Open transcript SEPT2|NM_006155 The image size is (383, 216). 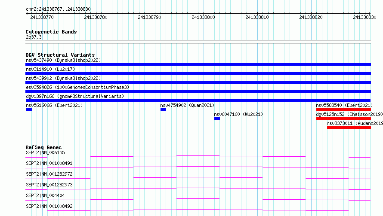tap(45, 152)
